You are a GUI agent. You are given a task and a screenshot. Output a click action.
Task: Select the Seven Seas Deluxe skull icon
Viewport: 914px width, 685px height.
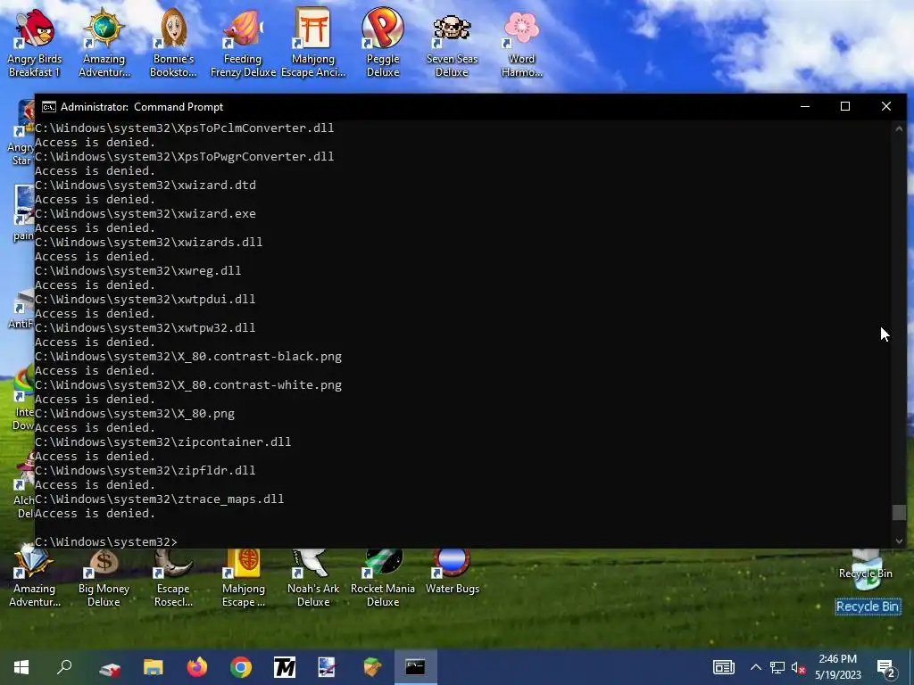tap(452, 43)
